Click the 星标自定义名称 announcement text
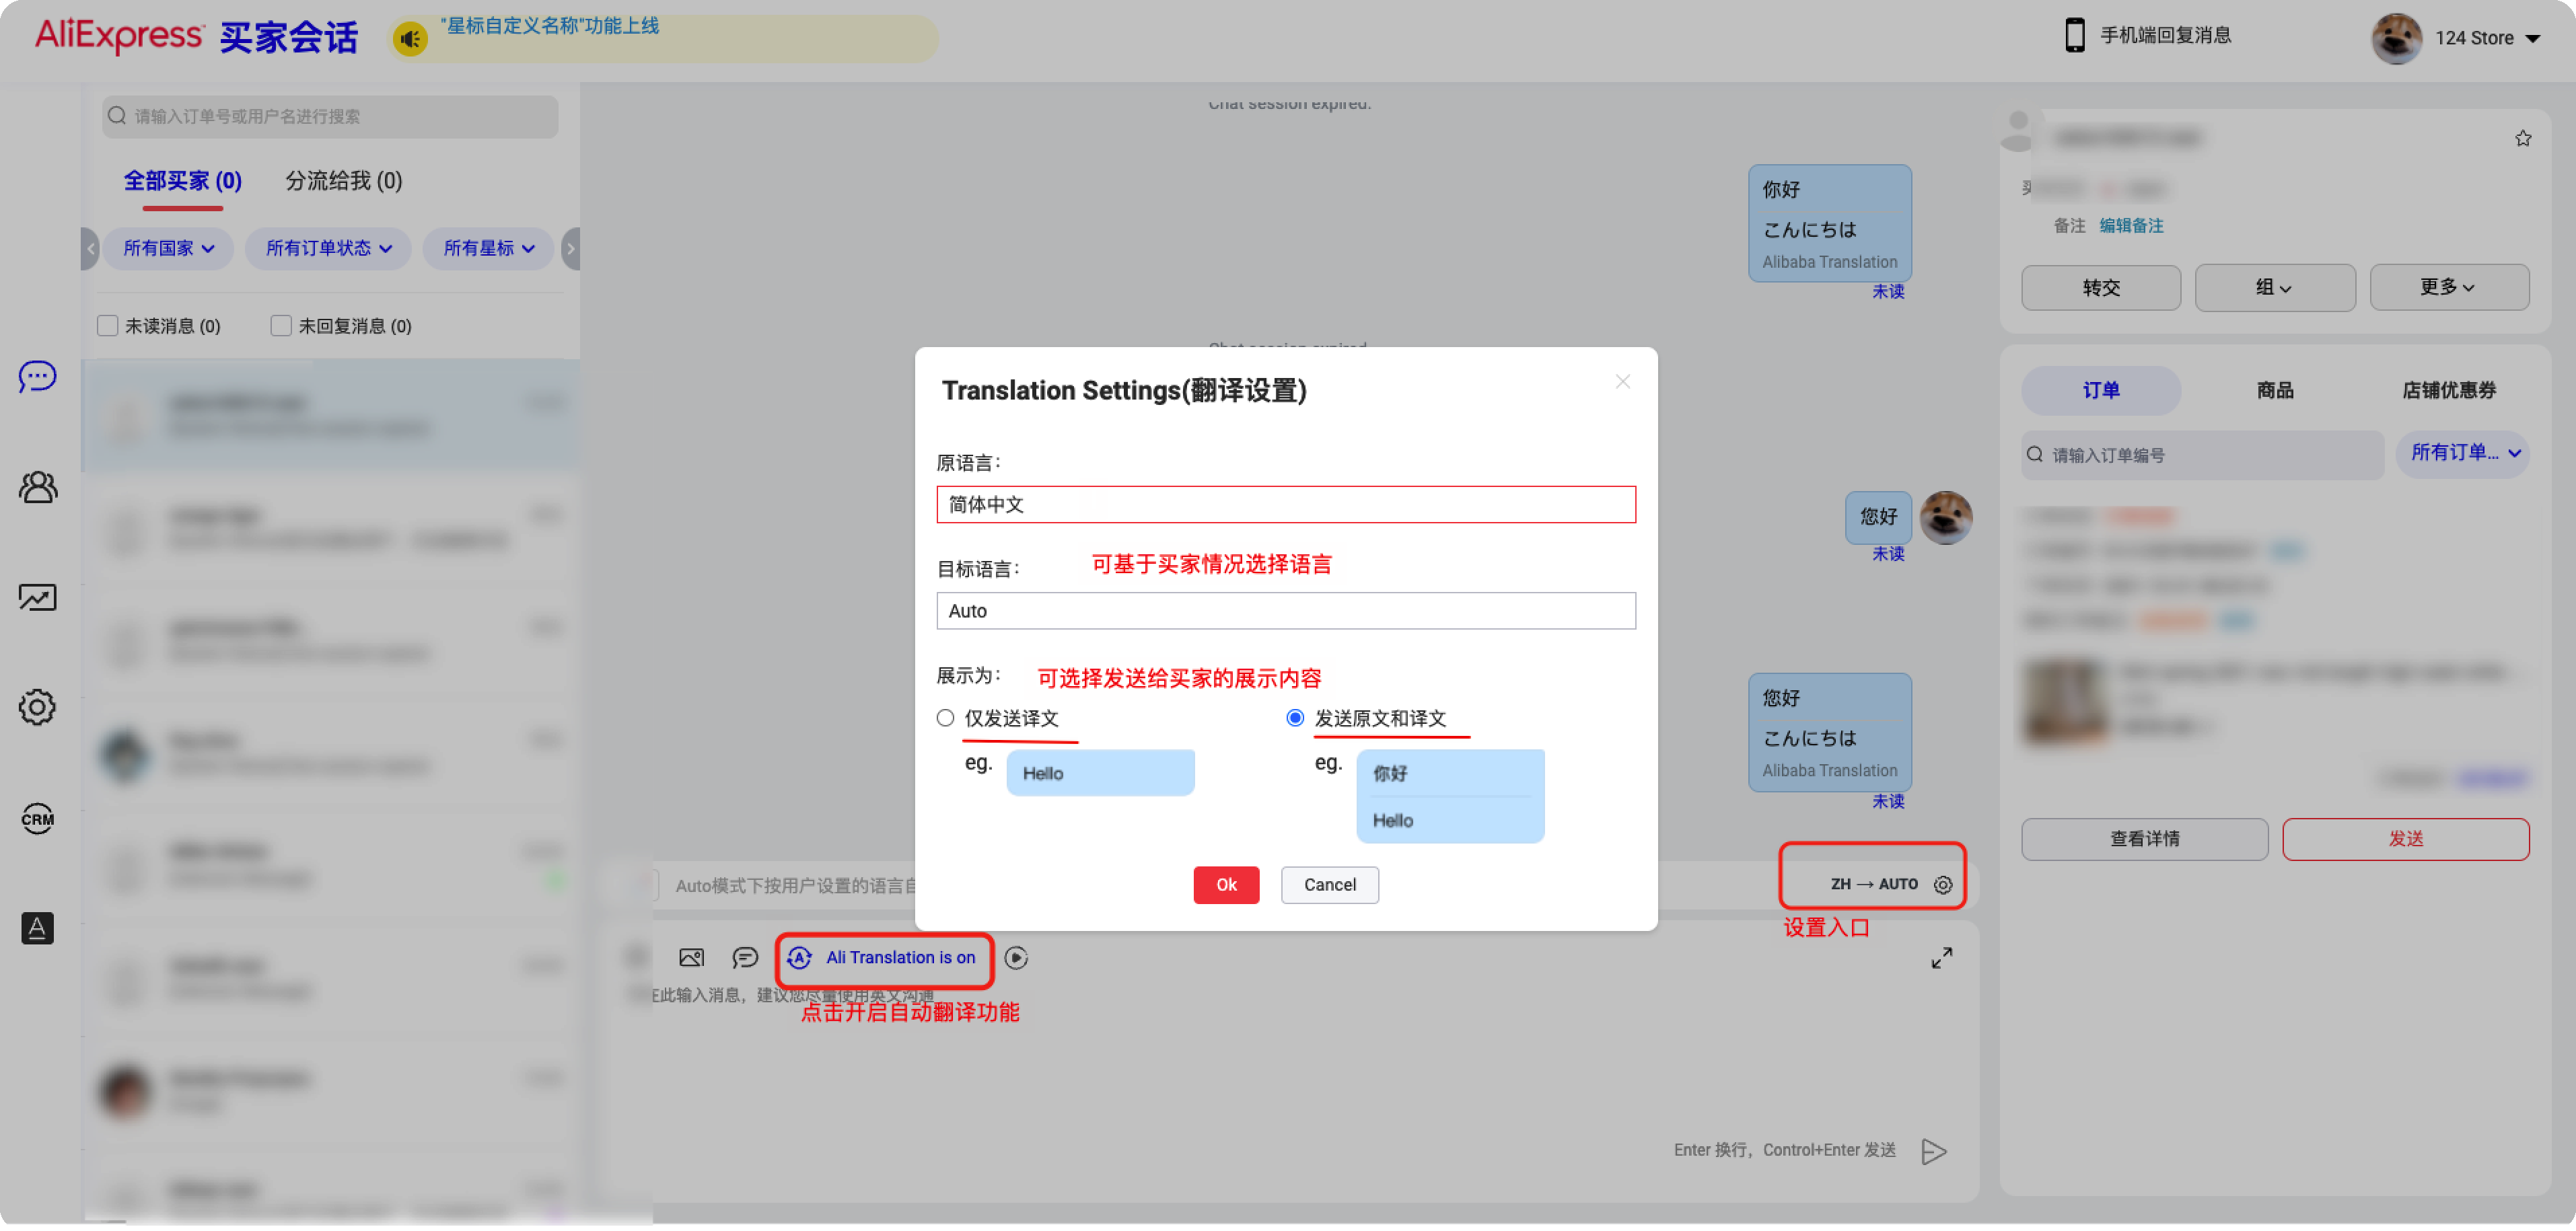The image size is (2576, 1231). tap(549, 26)
